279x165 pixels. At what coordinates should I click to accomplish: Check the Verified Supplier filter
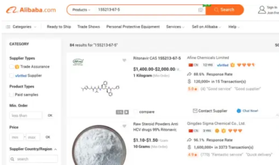click(x=12, y=75)
